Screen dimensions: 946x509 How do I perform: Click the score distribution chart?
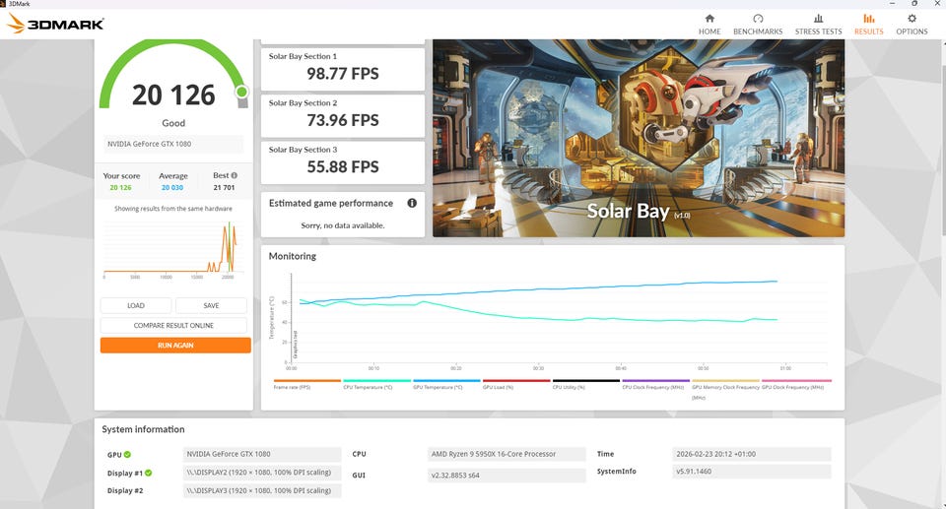(x=173, y=248)
